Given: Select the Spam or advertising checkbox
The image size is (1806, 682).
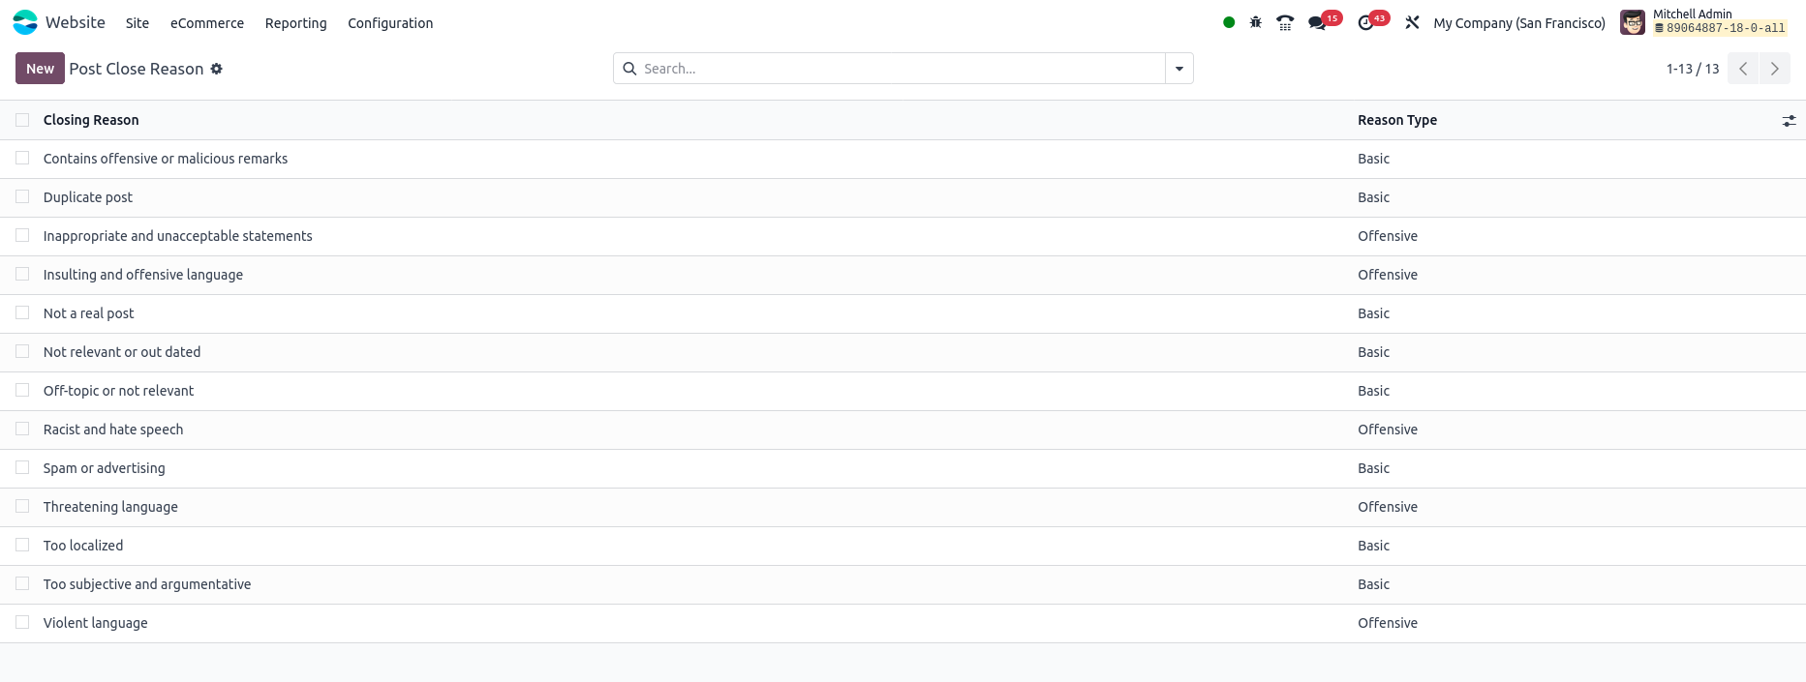Looking at the screenshot, I should (x=22, y=467).
